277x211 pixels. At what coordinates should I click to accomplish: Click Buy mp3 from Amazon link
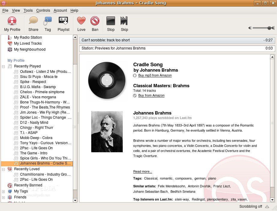point(155,75)
